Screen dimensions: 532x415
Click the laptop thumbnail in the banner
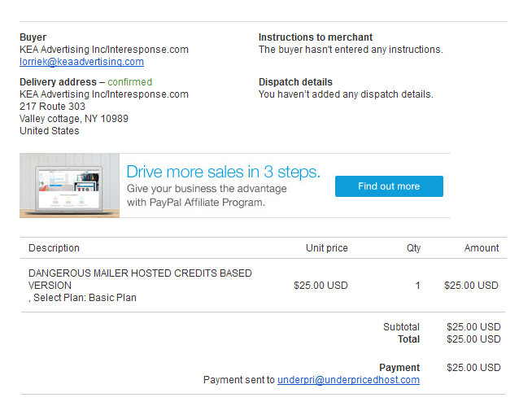click(x=69, y=186)
